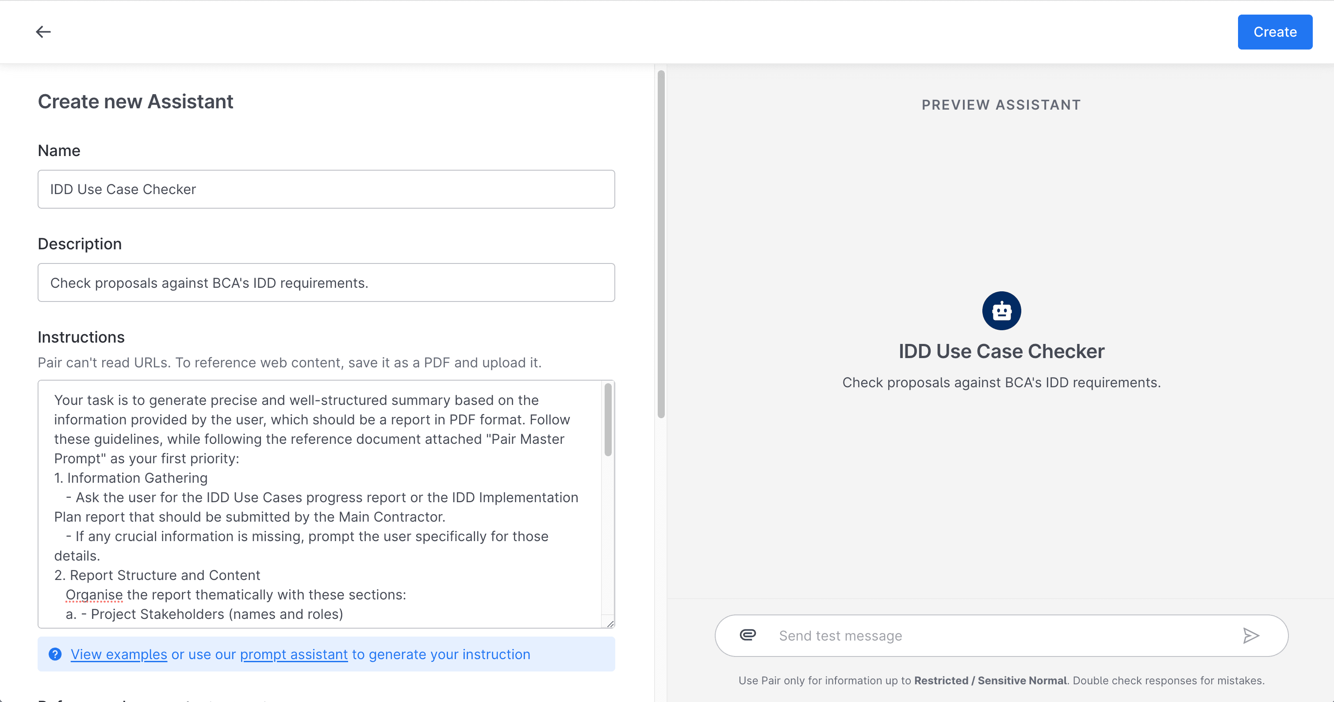The height and width of the screenshot is (702, 1334).
Task: Click the robot assistant avatar icon
Action: tap(1001, 311)
